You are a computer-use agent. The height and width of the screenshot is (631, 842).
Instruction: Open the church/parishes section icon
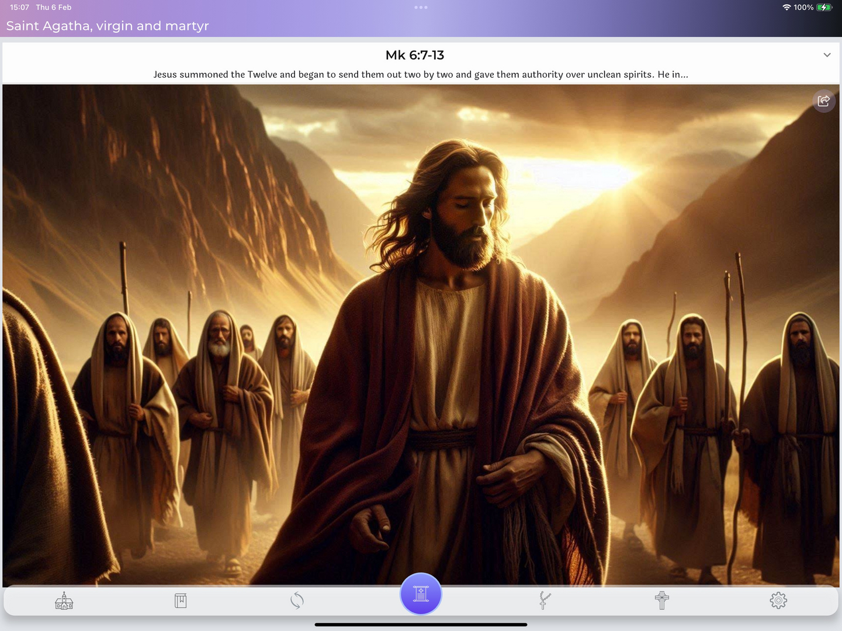64,600
